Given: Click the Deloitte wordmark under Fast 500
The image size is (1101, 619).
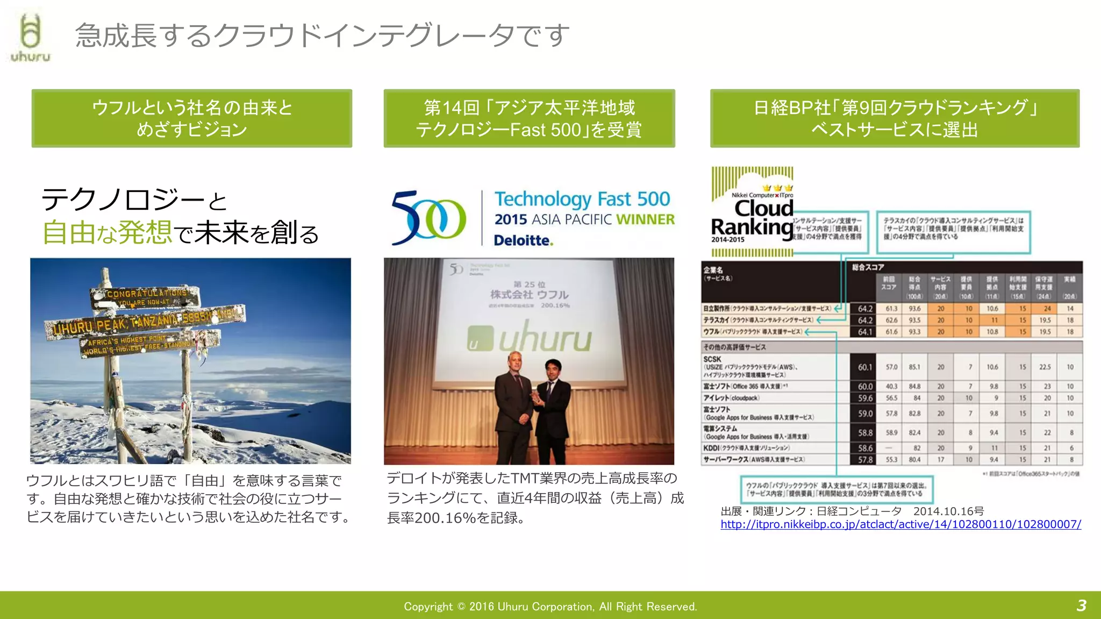Looking at the screenshot, I should pos(523,240).
